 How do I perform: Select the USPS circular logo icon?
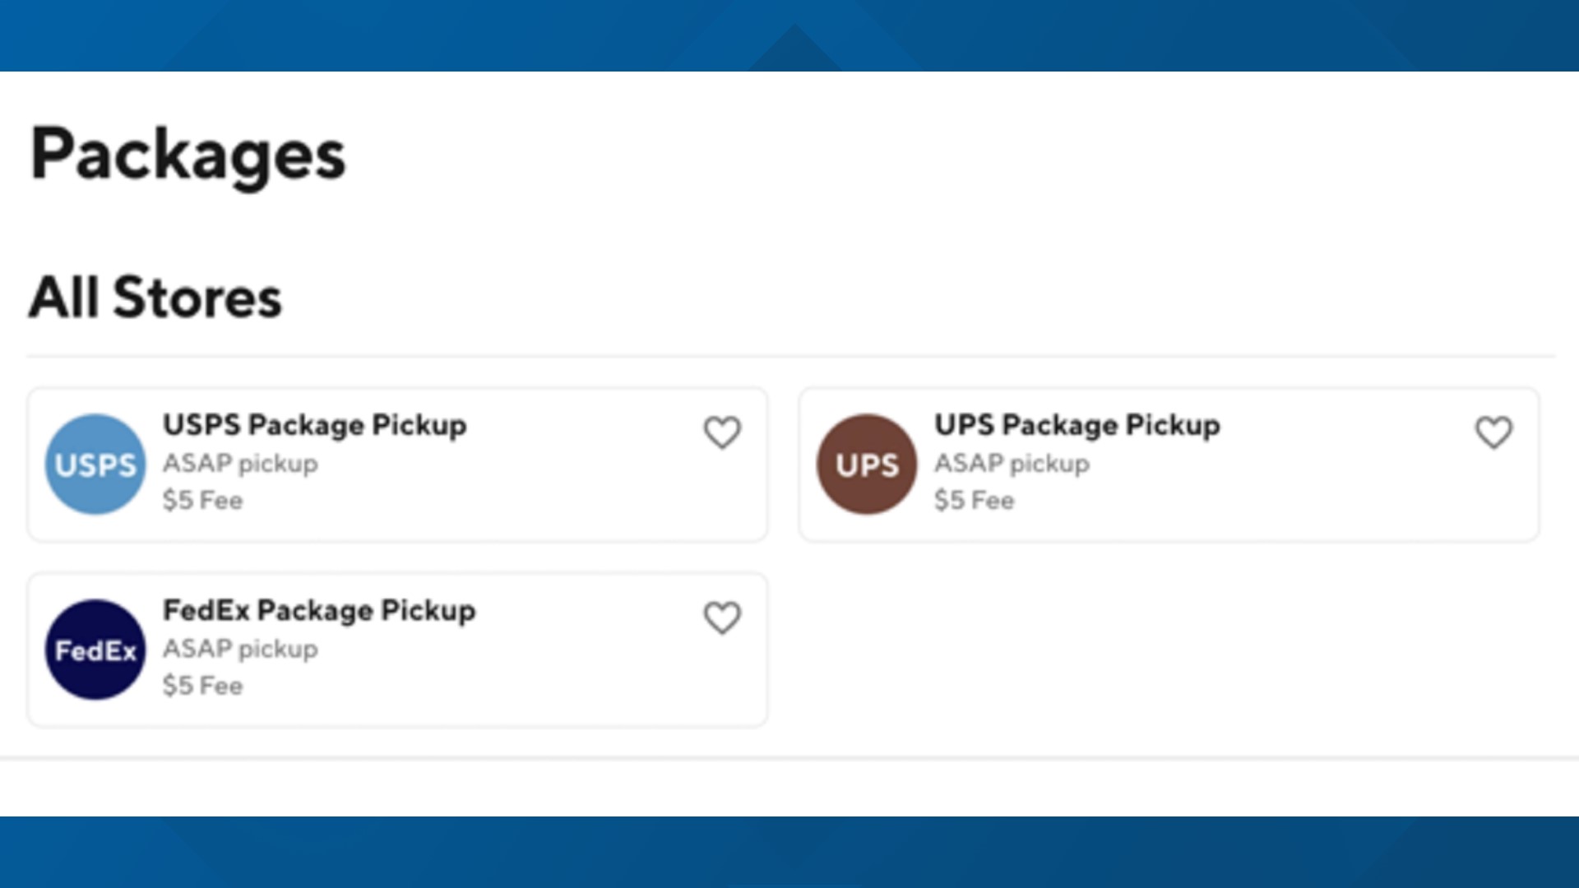(94, 463)
